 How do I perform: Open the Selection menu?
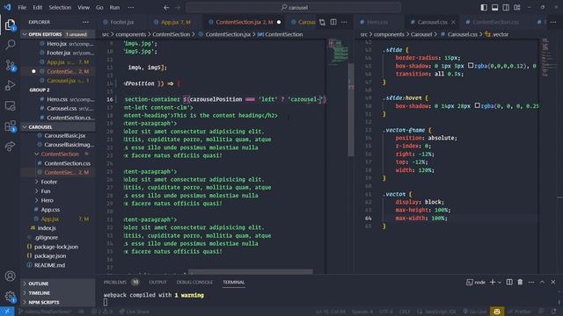(x=60, y=8)
